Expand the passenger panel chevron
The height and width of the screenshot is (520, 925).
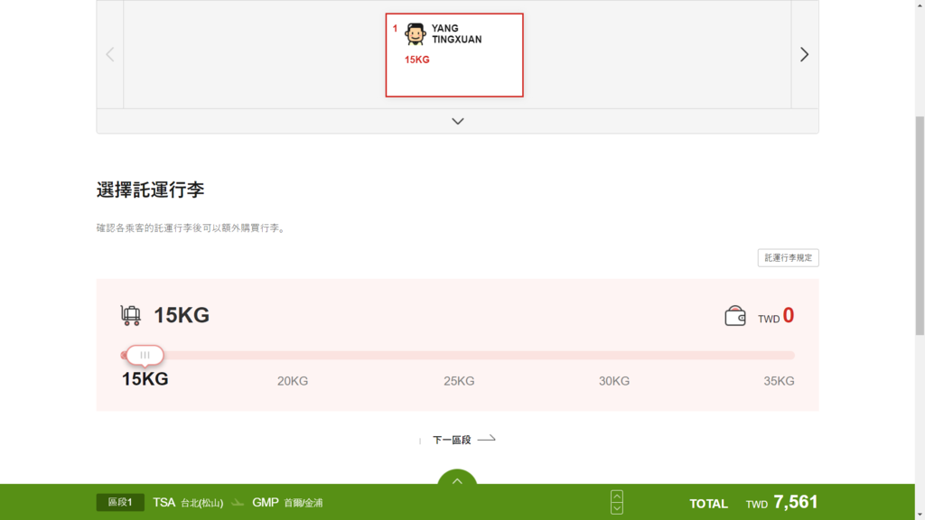tap(458, 122)
